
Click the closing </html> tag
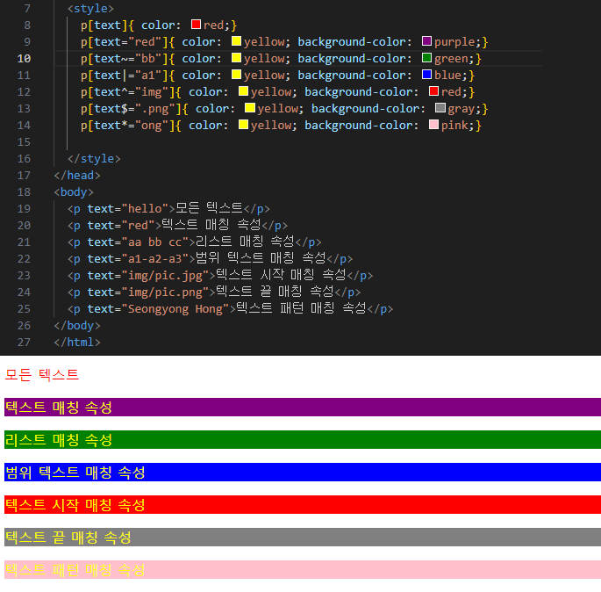coord(77,343)
